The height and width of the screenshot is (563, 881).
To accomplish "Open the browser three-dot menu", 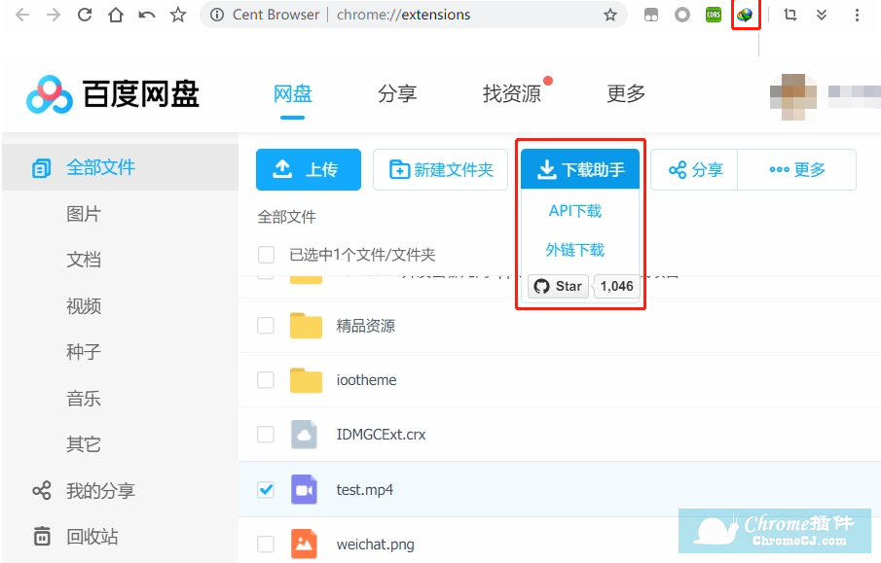I will (x=857, y=15).
